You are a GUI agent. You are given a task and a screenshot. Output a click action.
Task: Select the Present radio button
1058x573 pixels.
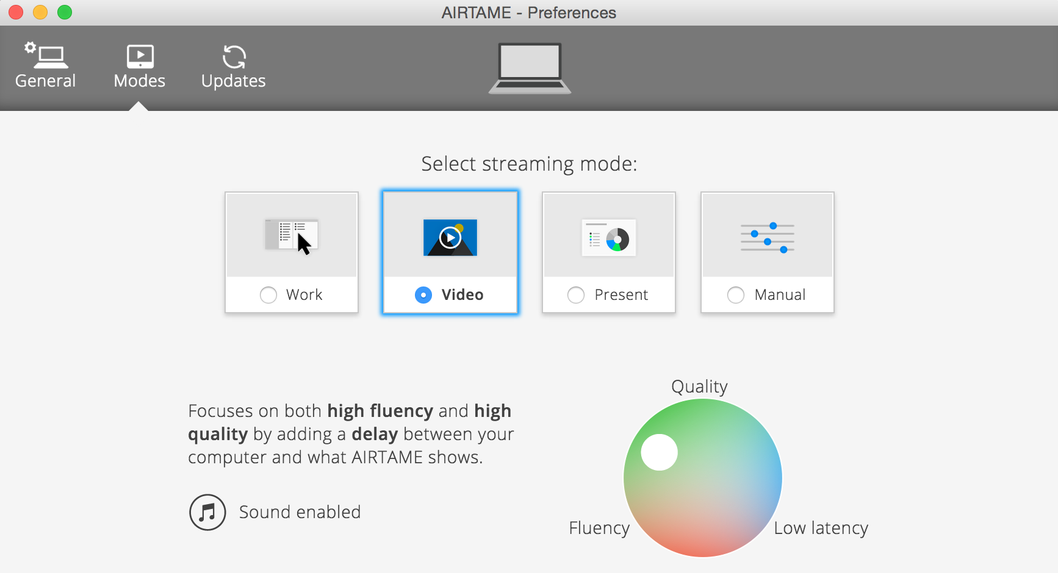[x=576, y=295]
